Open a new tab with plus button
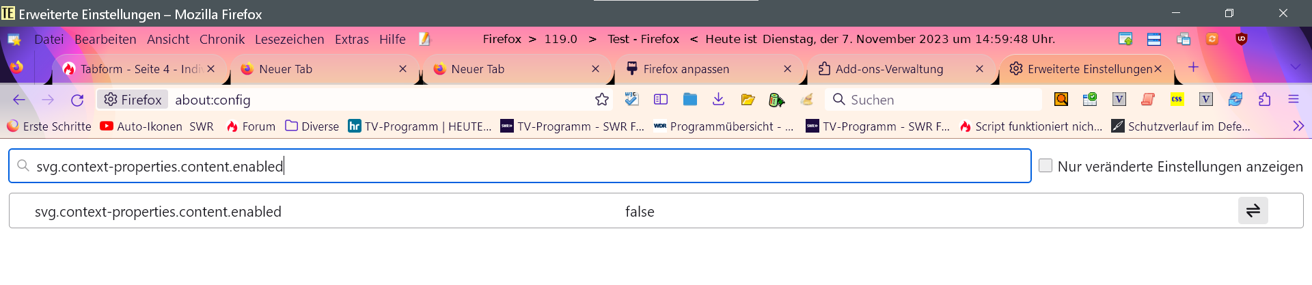The width and height of the screenshot is (1312, 285). coord(1193,67)
